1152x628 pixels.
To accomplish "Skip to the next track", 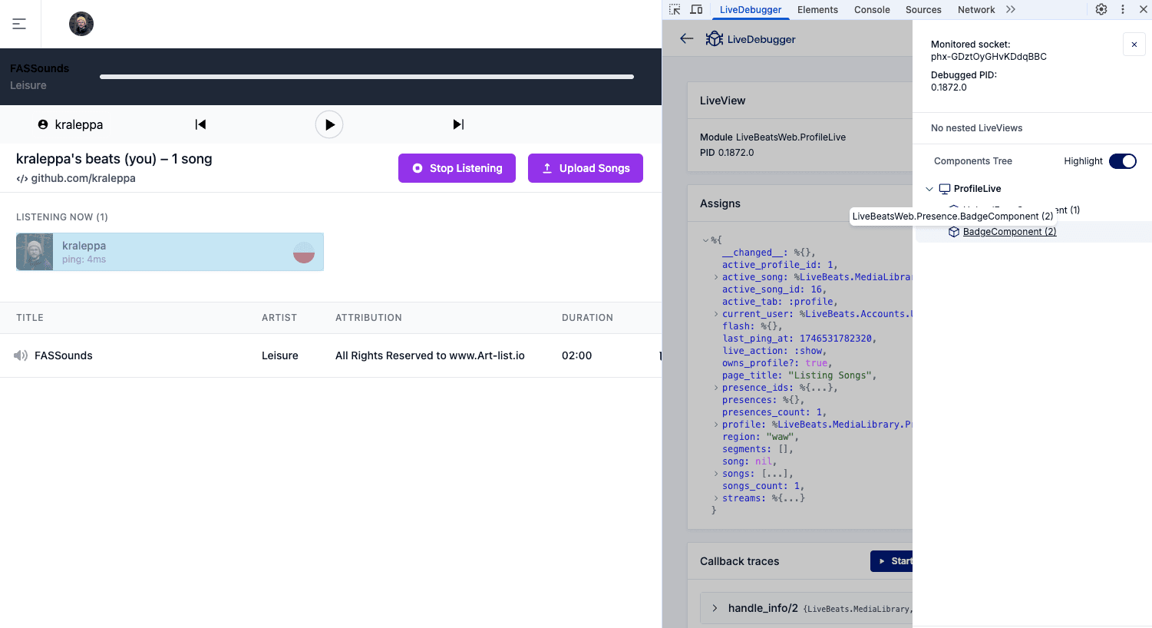I will (458, 124).
